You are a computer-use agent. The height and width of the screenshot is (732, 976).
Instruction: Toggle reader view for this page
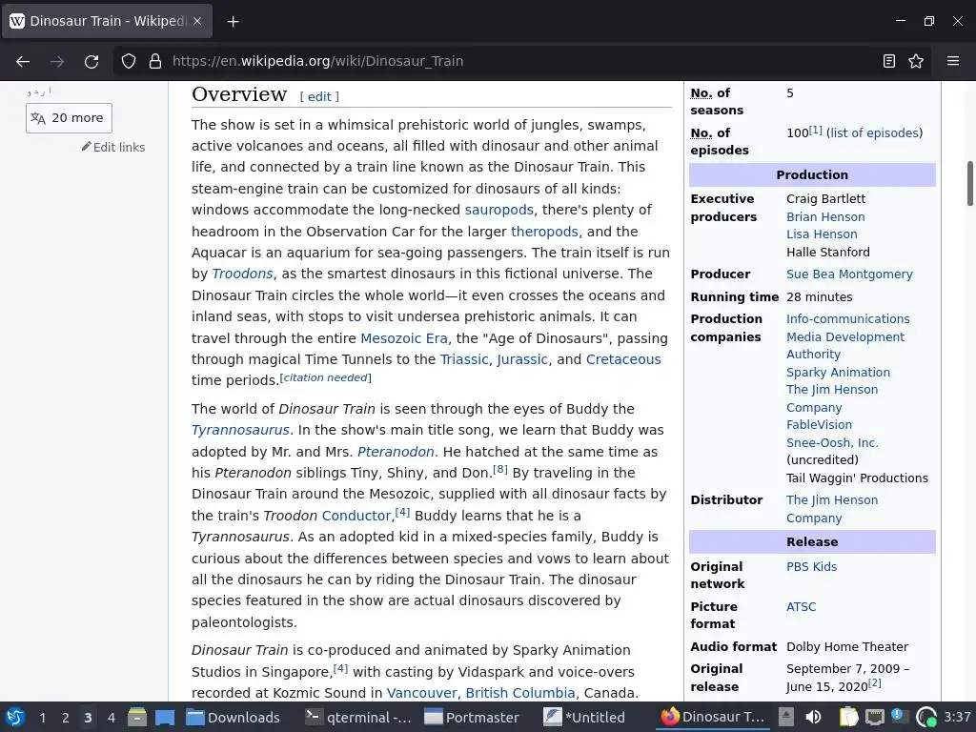click(x=889, y=61)
